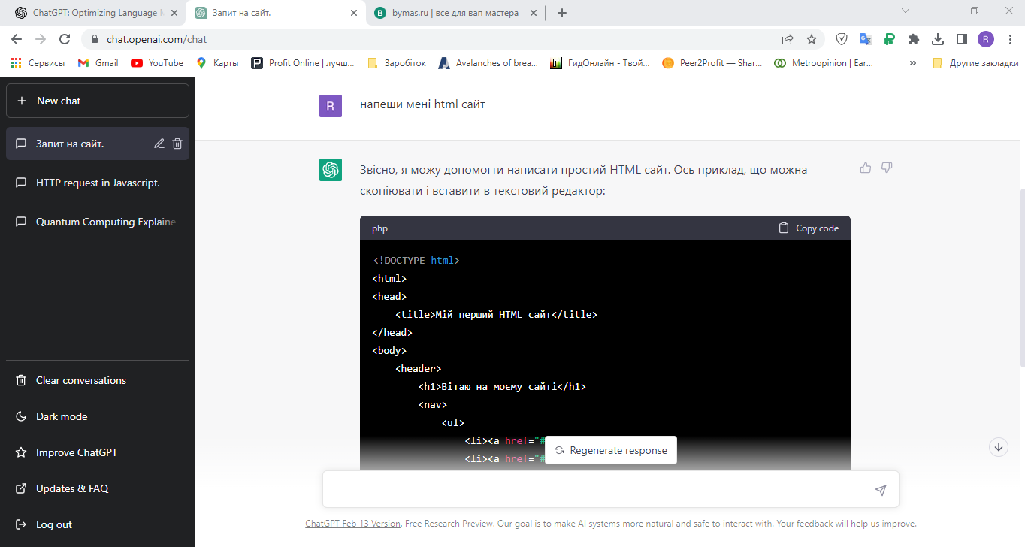This screenshot has width=1025, height=547.
Task: Bookmark this page with star icon
Action: coord(812,39)
